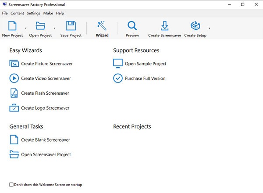Click the New Project toolbar icon
This screenshot has width=263, height=193.
tap(11, 26)
